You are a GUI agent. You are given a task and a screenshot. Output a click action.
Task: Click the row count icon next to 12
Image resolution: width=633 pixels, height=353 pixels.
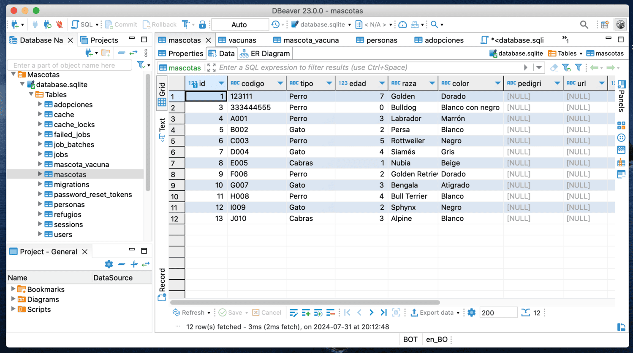pyautogui.click(x=525, y=313)
